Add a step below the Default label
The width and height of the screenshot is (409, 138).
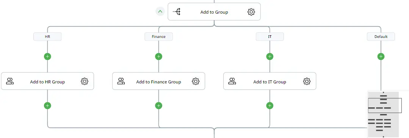381,56
